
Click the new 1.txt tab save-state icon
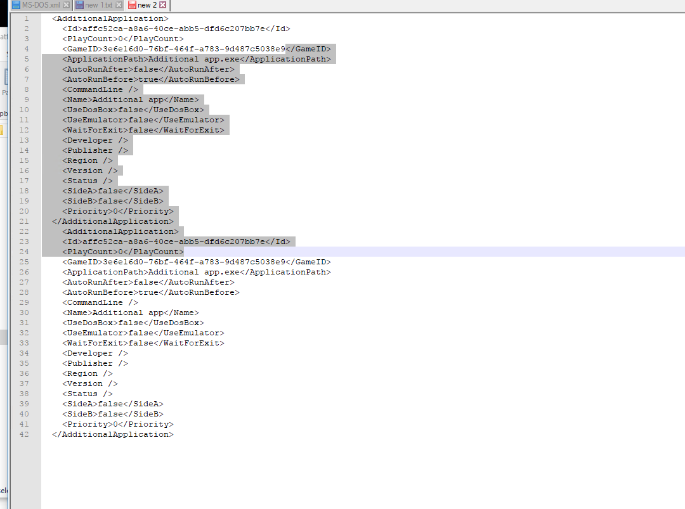coord(79,5)
